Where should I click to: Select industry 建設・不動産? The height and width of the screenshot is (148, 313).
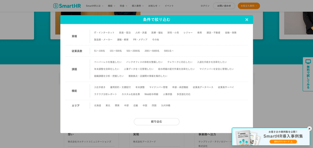click(213, 33)
